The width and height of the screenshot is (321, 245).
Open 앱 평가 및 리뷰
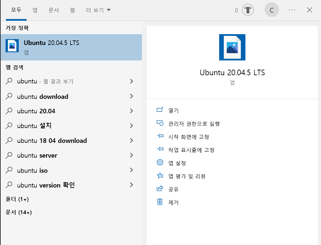[187, 176]
